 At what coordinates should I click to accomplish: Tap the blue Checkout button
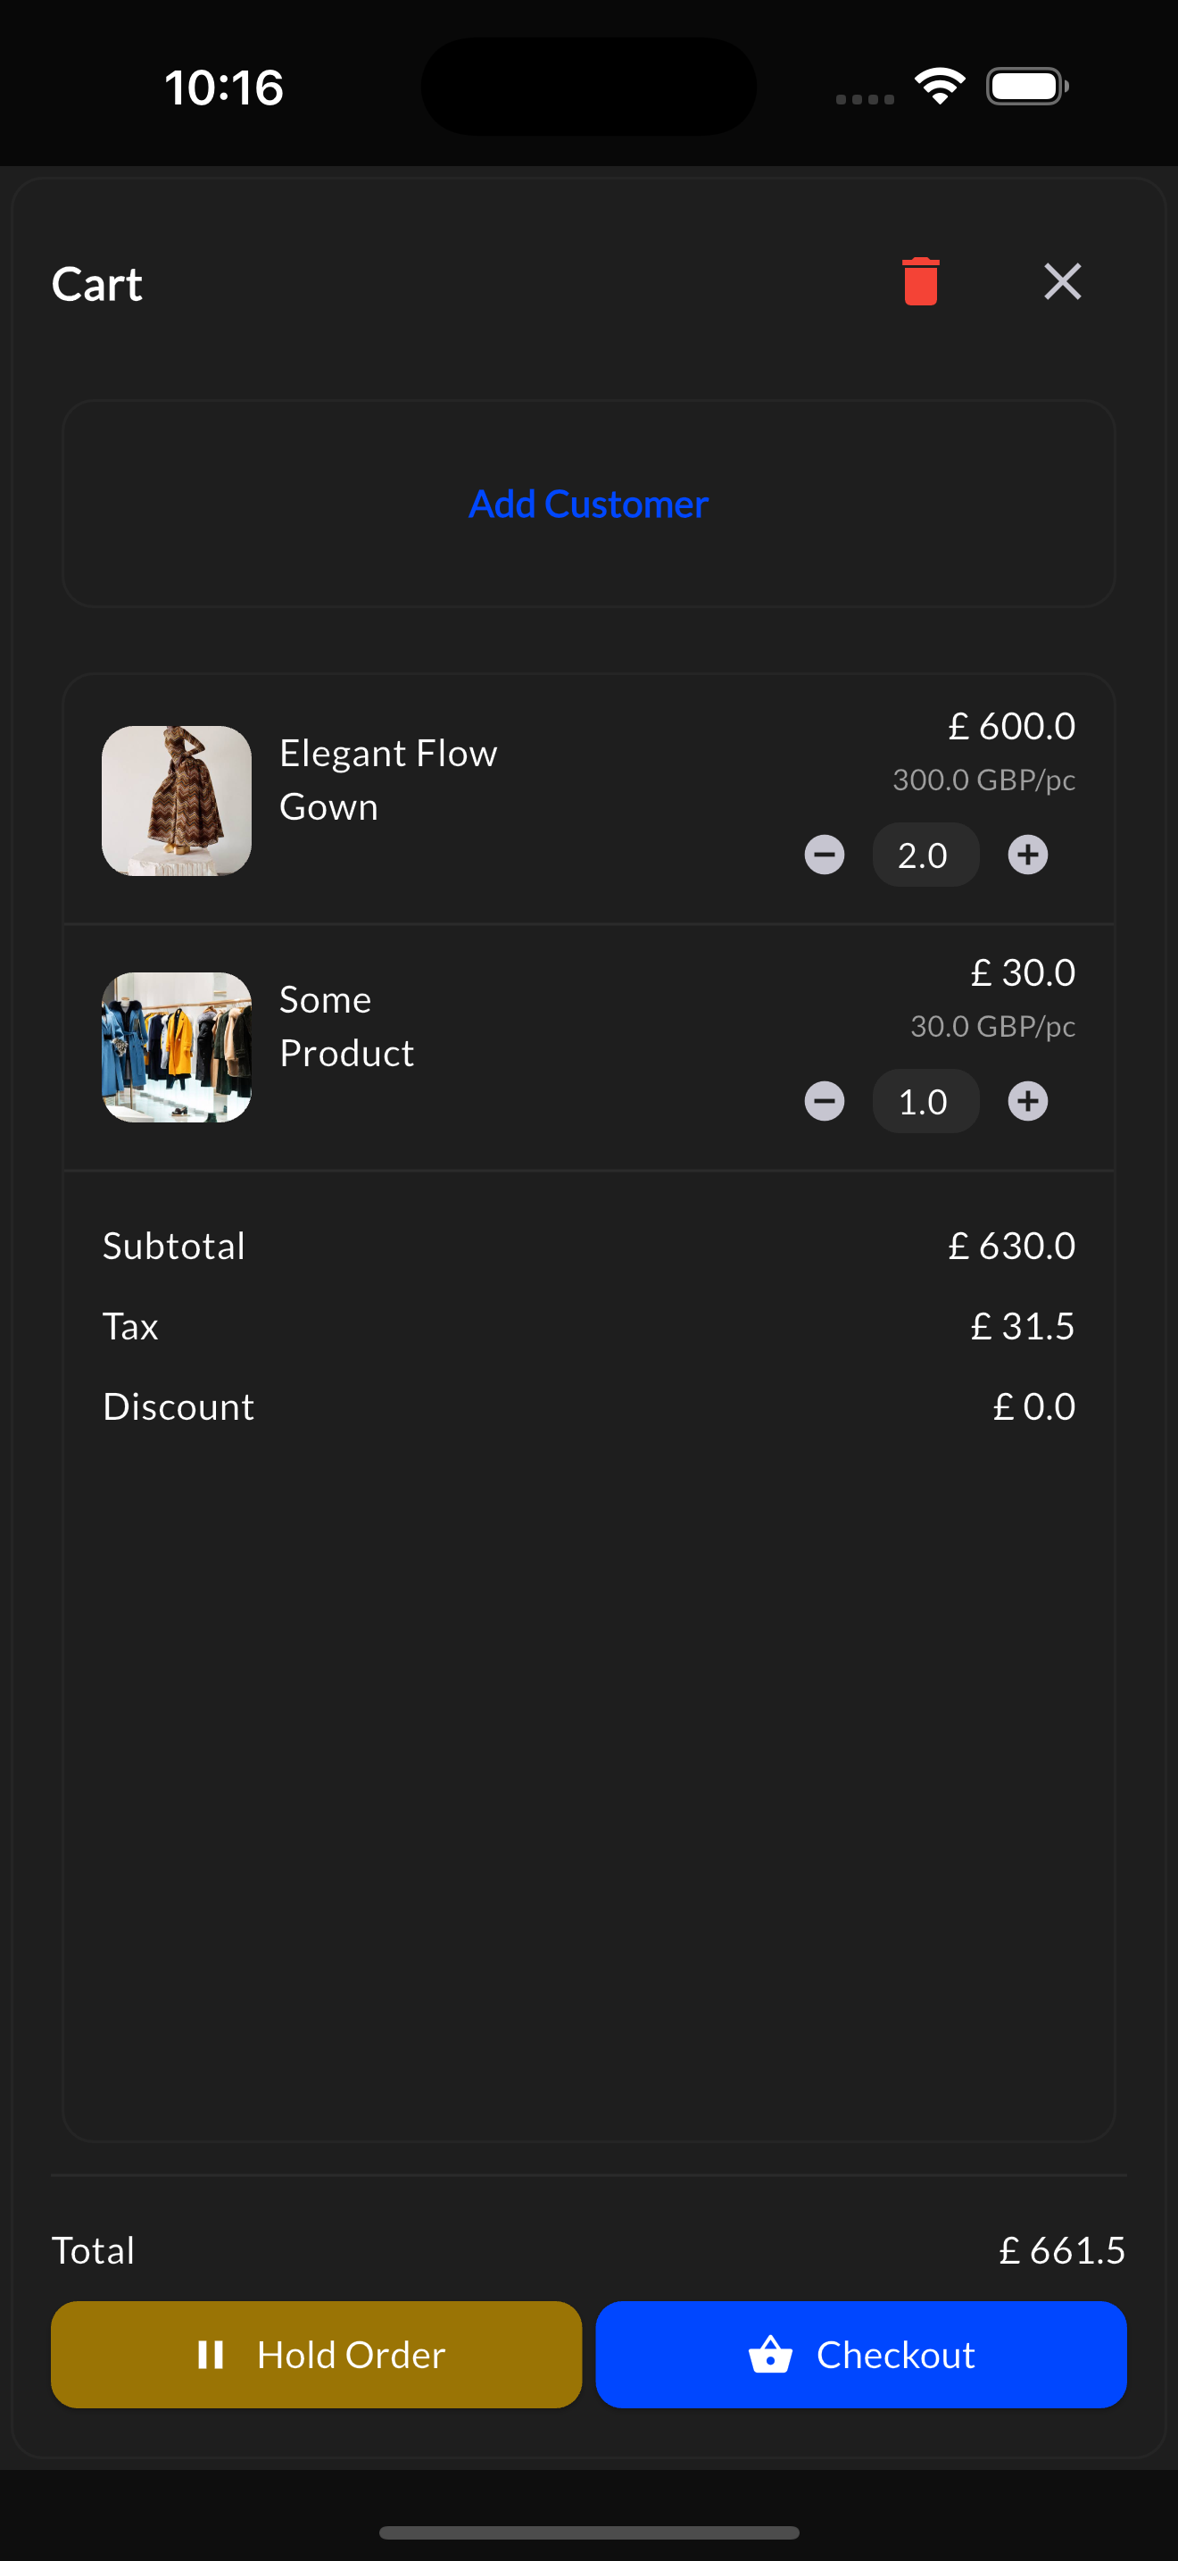coord(860,2354)
